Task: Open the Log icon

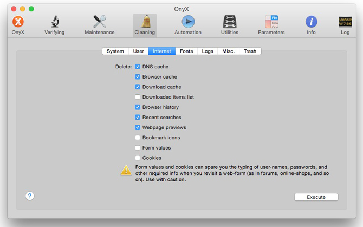Action: coord(345,22)
